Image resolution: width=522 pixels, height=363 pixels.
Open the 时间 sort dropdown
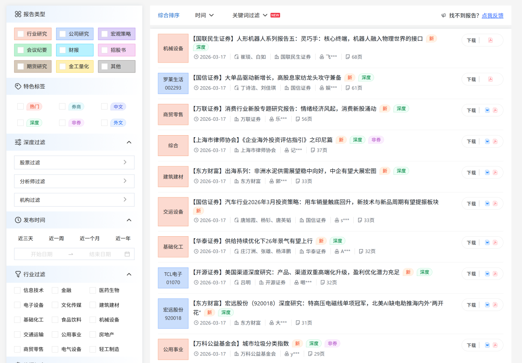pos(204,15)
